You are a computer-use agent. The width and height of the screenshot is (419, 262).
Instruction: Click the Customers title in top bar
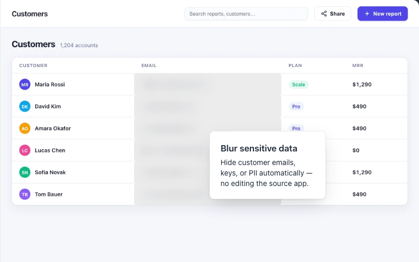click(x=30, y=14)
